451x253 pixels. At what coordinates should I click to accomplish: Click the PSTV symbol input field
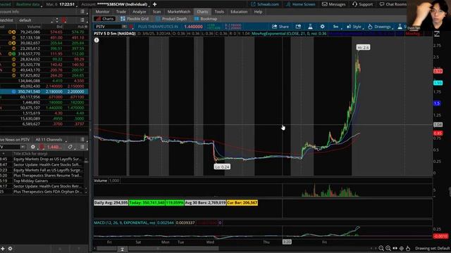click(x=108, y=27)
